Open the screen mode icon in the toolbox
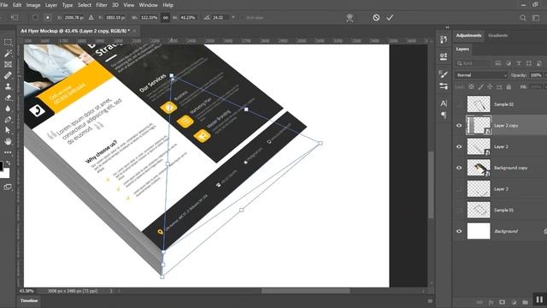Screen dimensions: 547x308 coord(8,187)
